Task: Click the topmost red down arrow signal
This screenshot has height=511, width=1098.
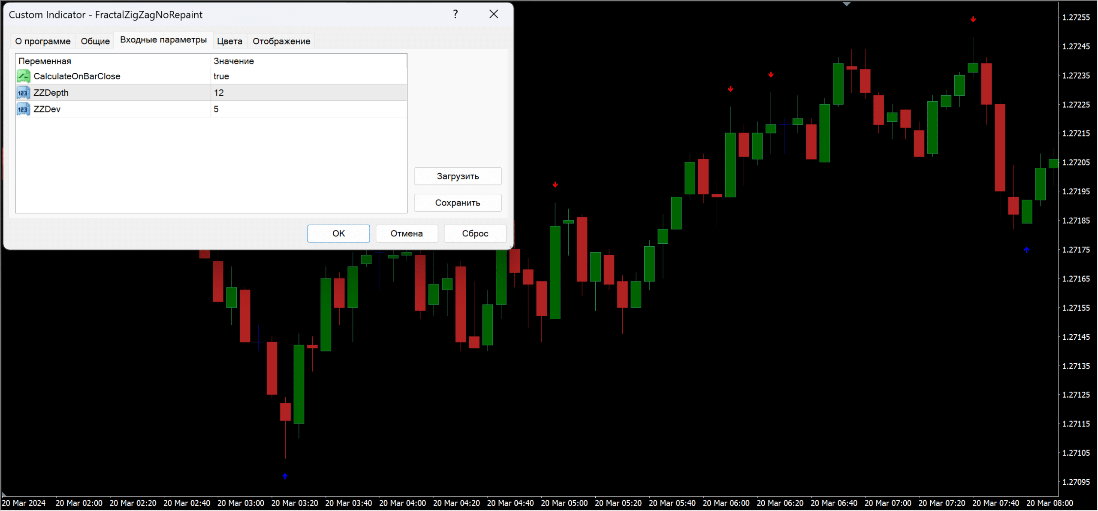Action: pyautogui.click(x=973, y=19)
